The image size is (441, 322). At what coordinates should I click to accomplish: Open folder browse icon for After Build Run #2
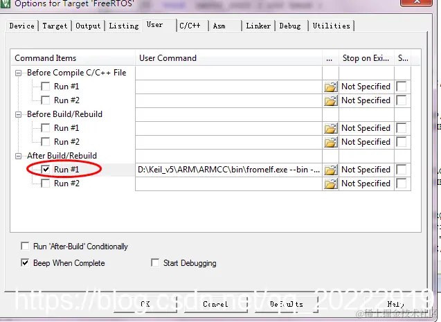click(x=331, y=184)
